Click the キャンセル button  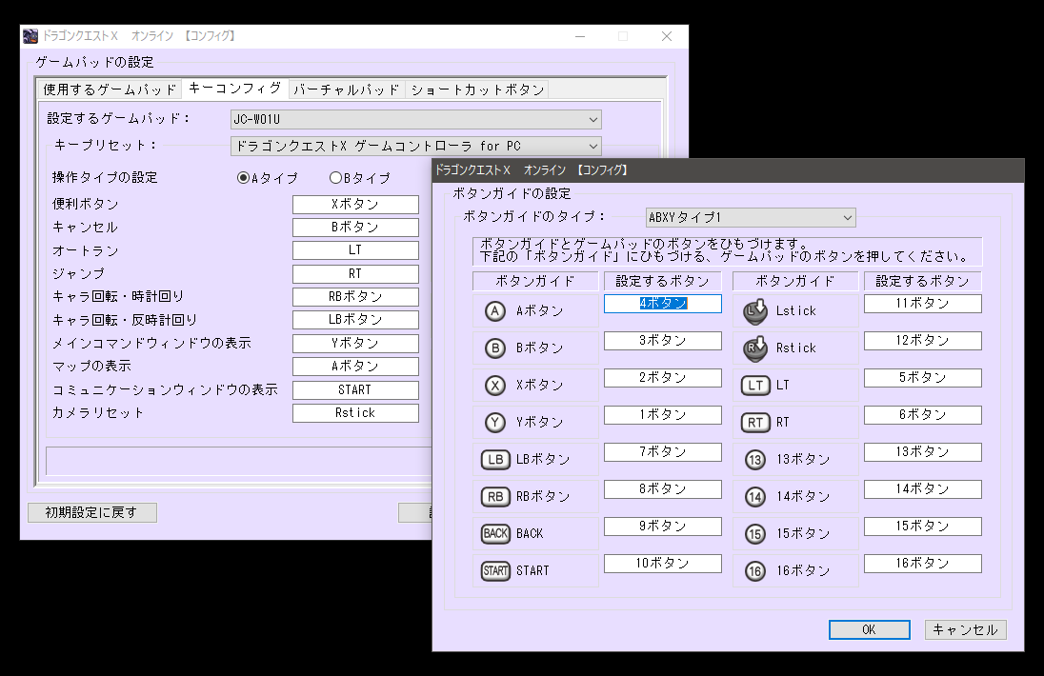[x=965, y=629]
